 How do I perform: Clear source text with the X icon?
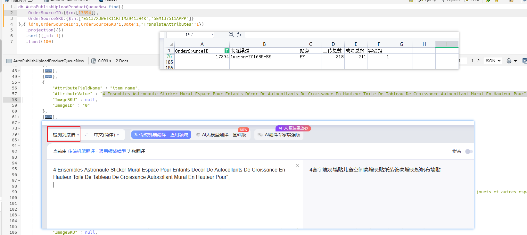[297, 165]
